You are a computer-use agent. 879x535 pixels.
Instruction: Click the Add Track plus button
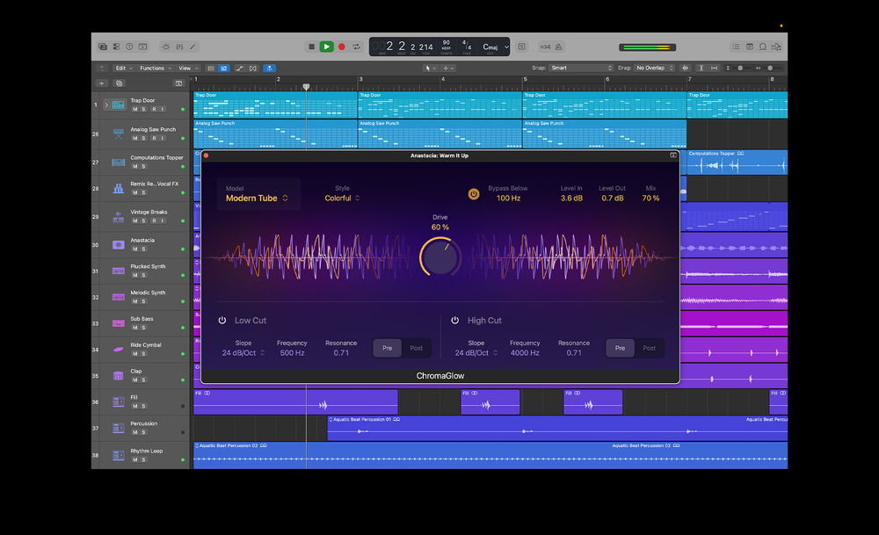click(x=101, y=83)
